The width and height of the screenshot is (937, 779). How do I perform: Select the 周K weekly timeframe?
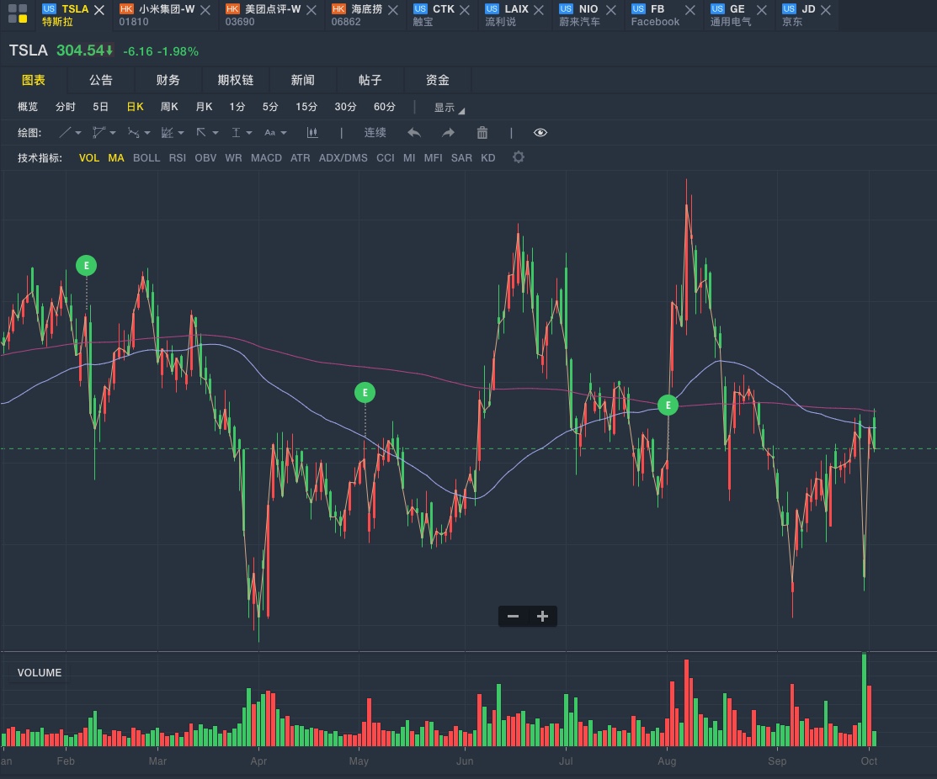click(169, 107)
